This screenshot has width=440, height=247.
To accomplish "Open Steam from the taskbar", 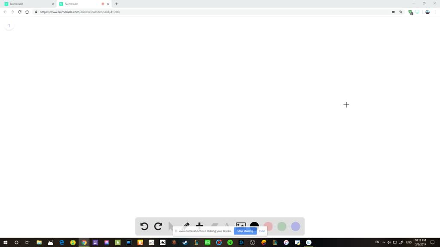I will point(185,243).
